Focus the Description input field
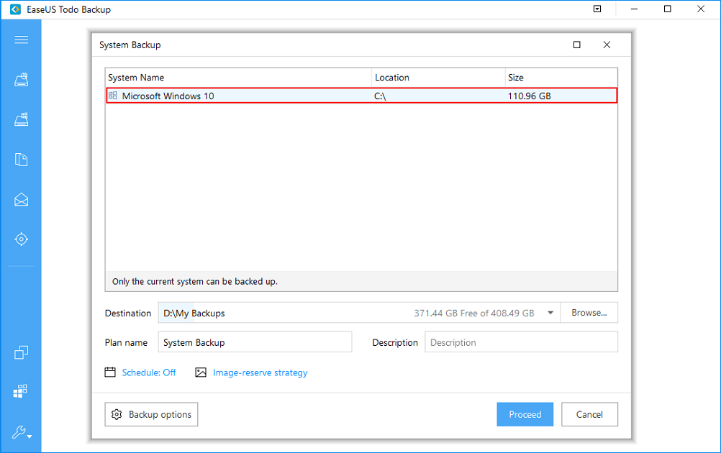The image size is (721, 453). click(521, 342)
